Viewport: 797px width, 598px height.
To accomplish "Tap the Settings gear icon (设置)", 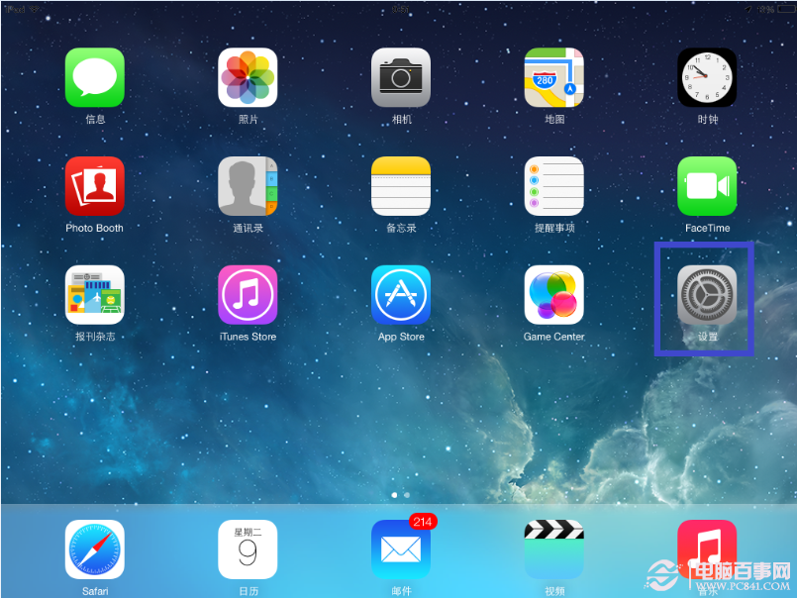I will [707, 295].
